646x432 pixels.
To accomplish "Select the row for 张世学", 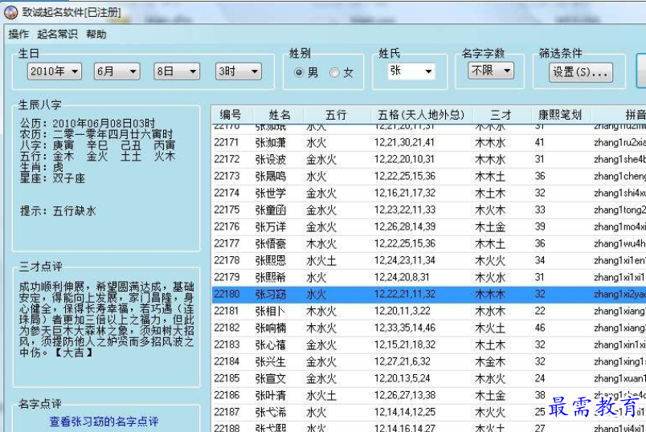I will coord(270,193).
